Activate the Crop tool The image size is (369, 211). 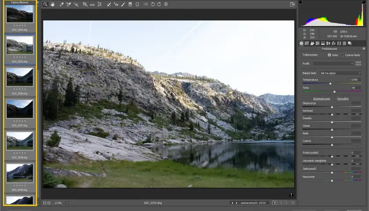[x=85, y=4]
